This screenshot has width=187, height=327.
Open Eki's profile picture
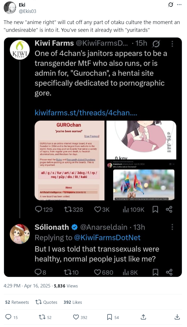click(10, 8)
